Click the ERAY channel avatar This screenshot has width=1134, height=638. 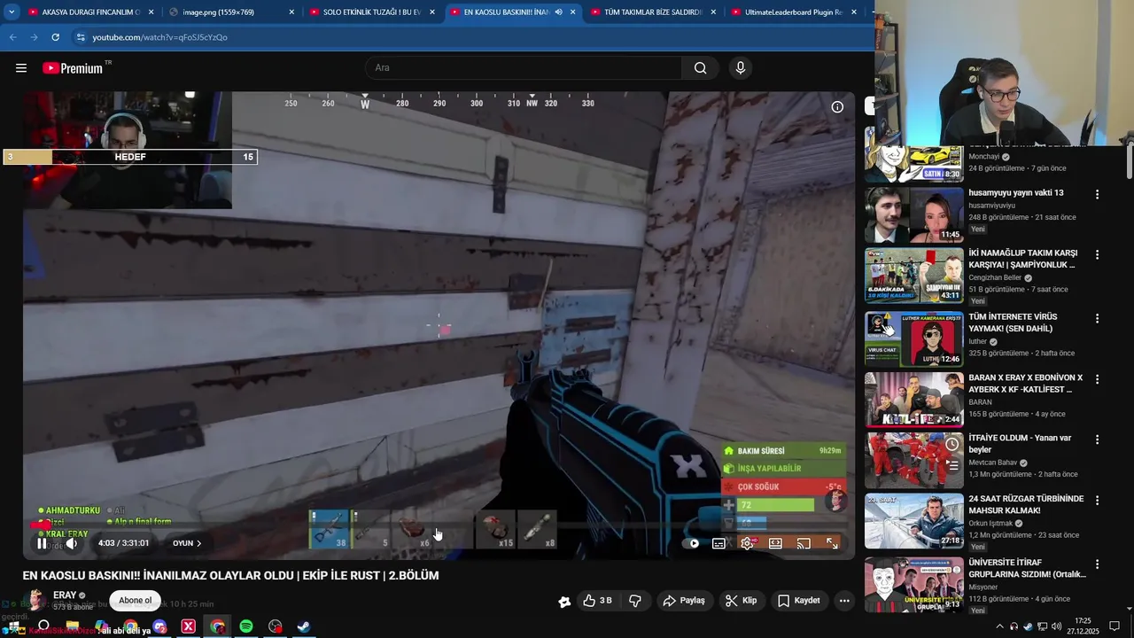[x=35, y=600]
